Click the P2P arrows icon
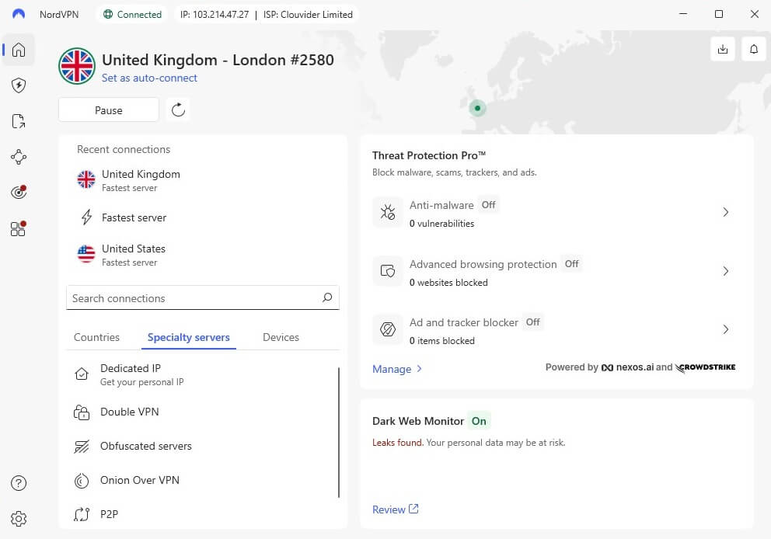Screen dimensions: 771x539 click(x=82, y=514)
